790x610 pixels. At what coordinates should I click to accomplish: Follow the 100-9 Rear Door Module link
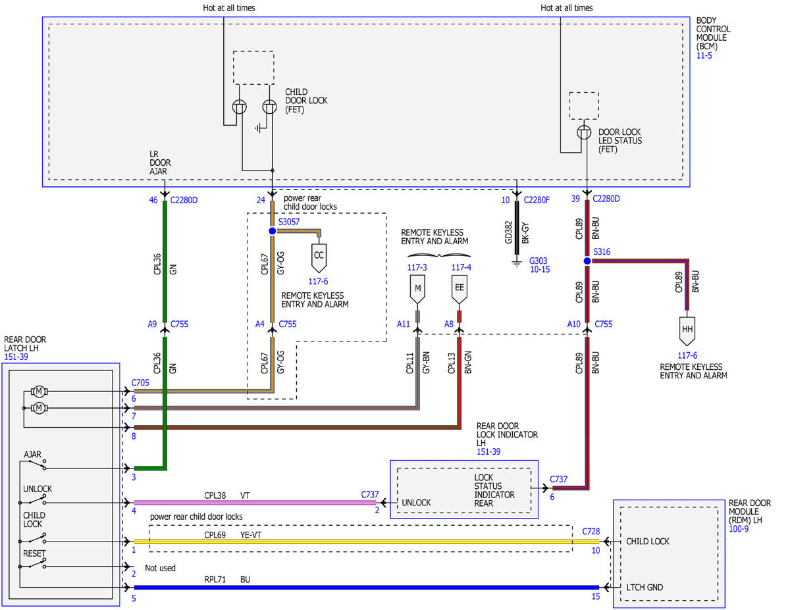pos(739,528)
